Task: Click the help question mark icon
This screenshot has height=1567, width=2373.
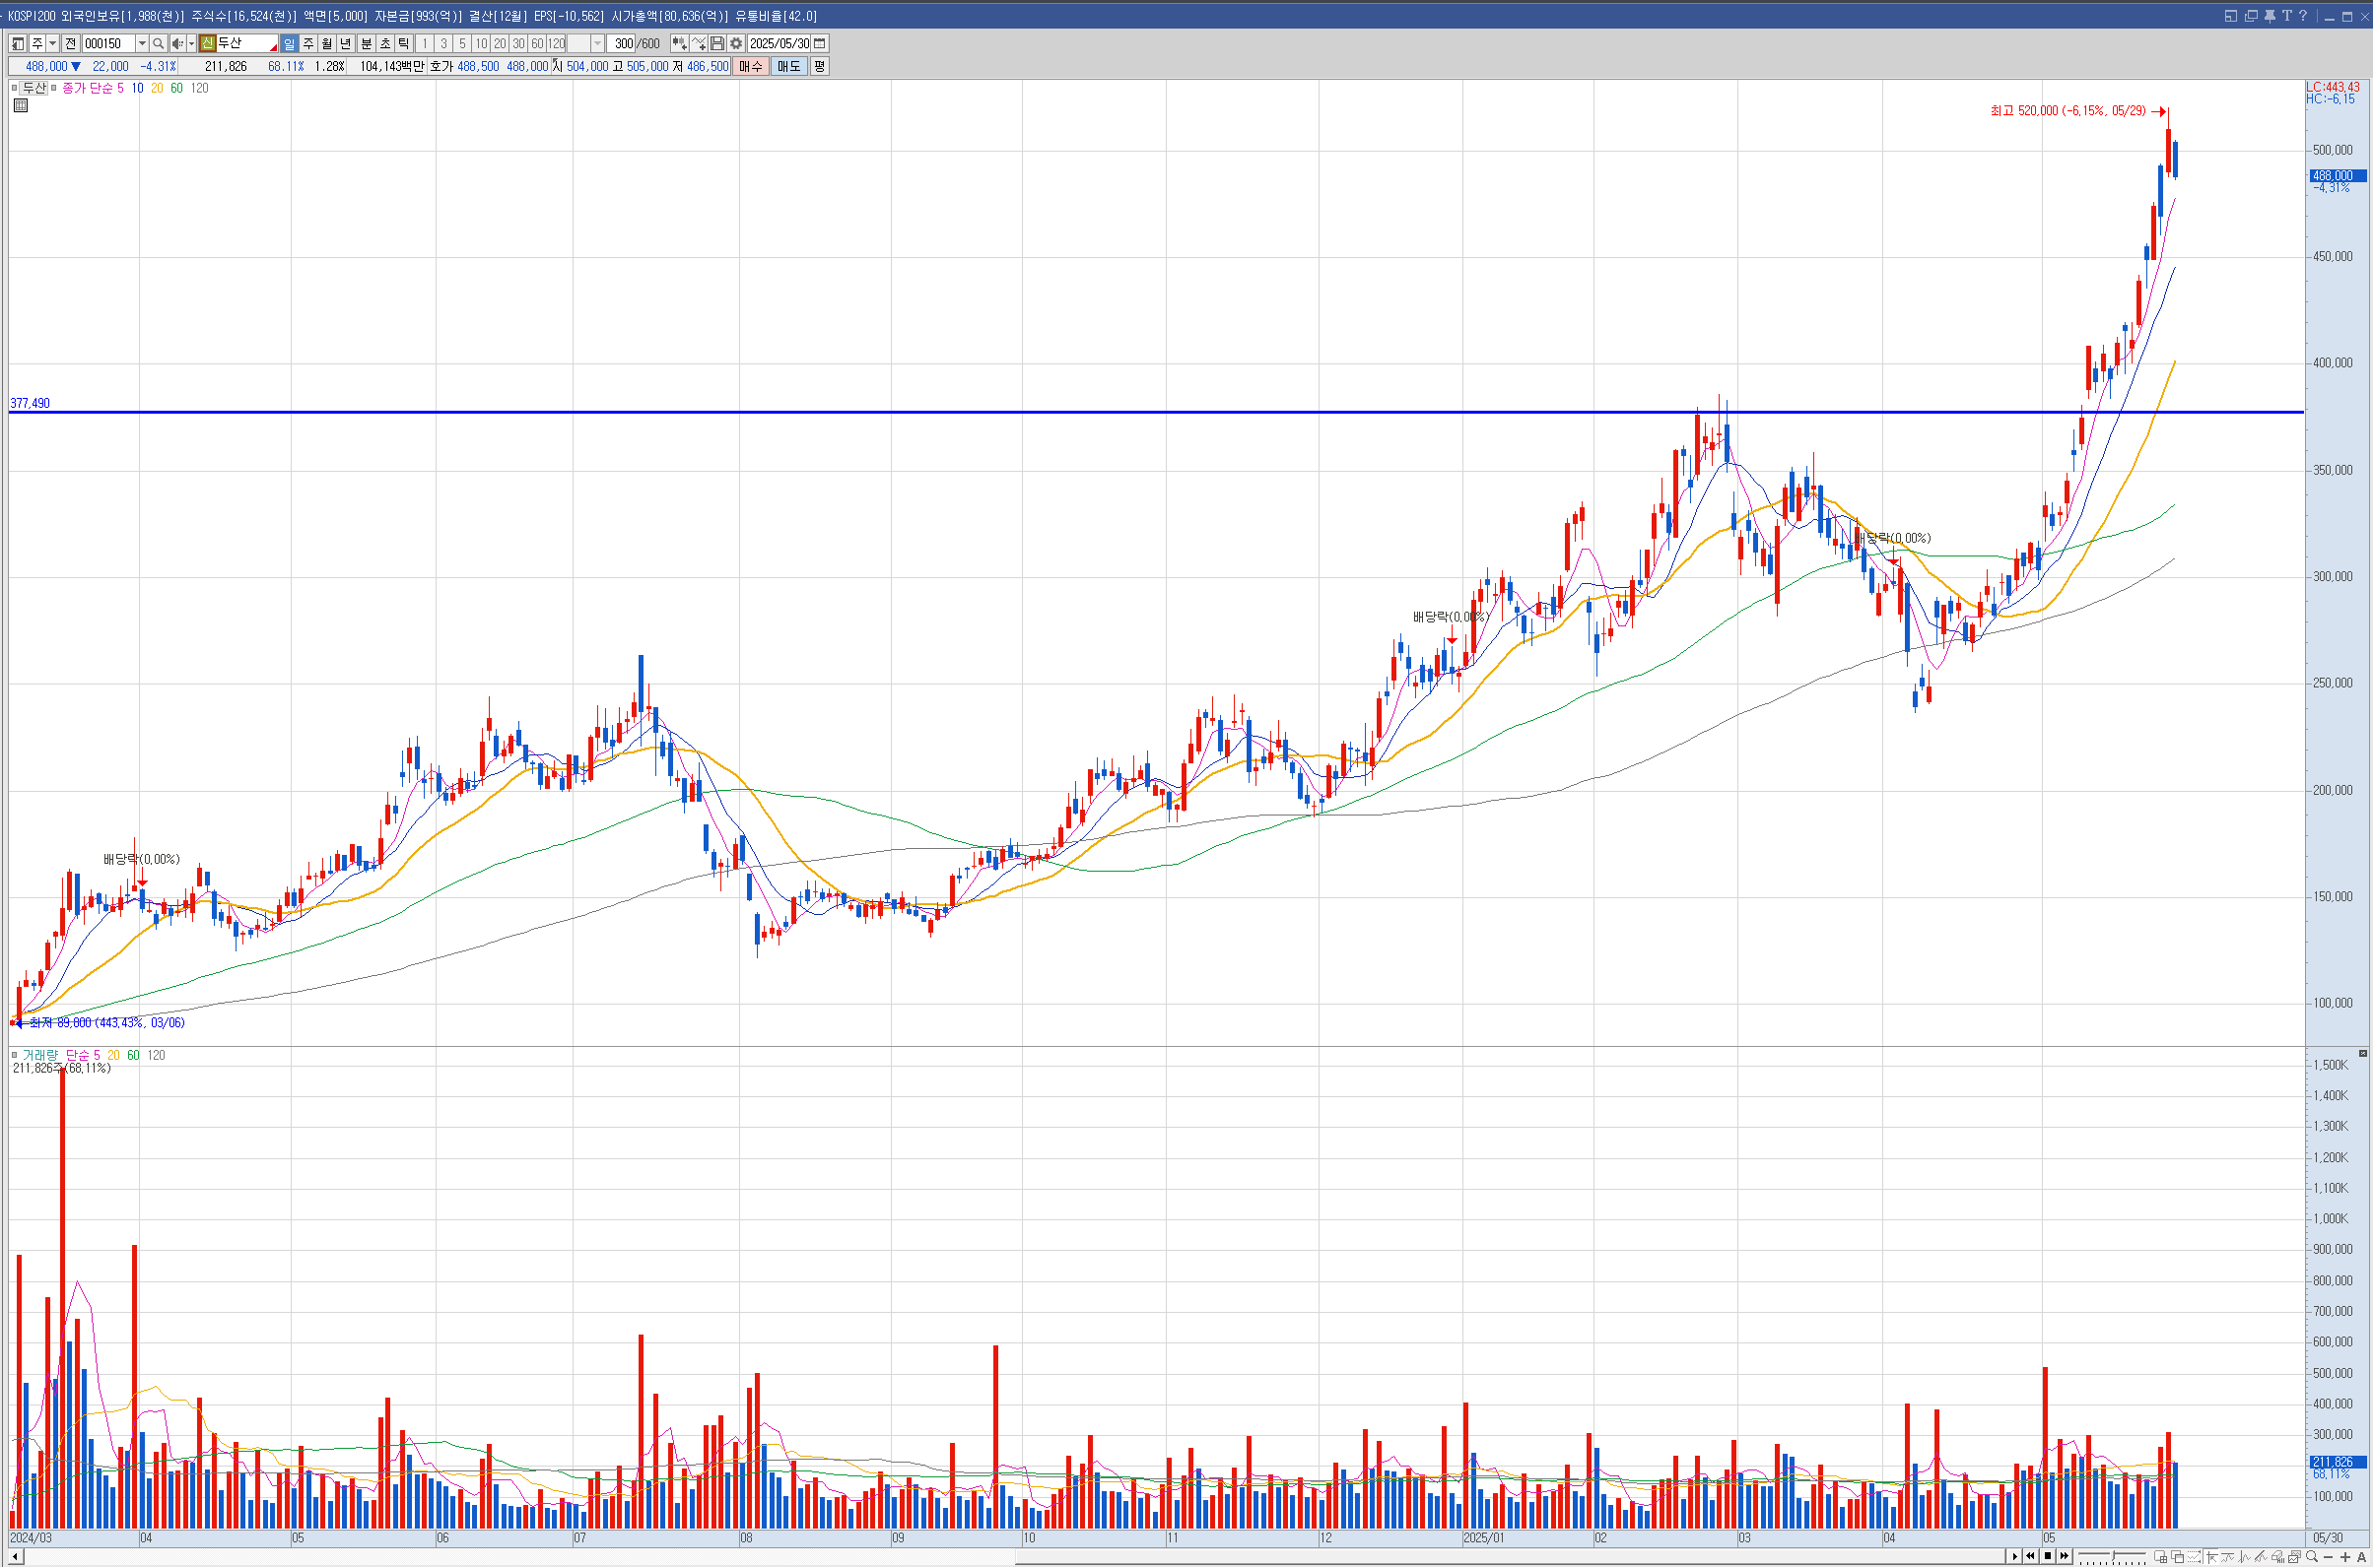Action: [2302, 16]
